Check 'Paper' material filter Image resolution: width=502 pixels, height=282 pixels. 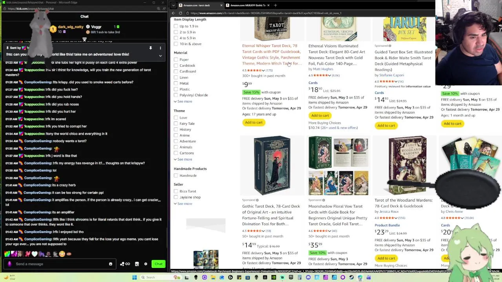tap(176, 60)
